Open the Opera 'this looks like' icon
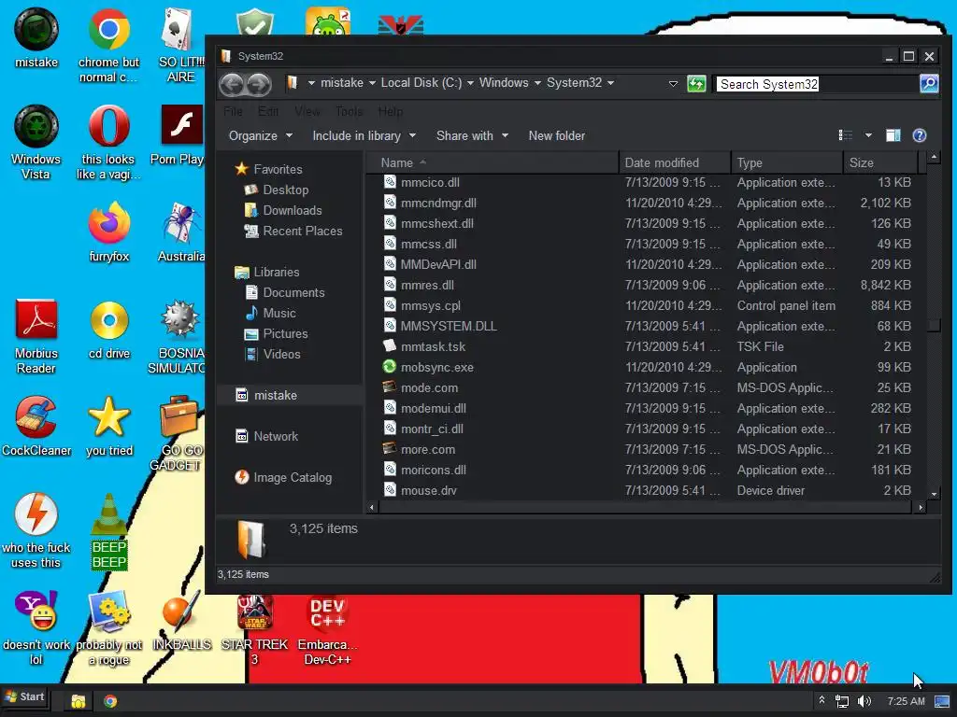 pyautogui.click(x=108, y=142)
